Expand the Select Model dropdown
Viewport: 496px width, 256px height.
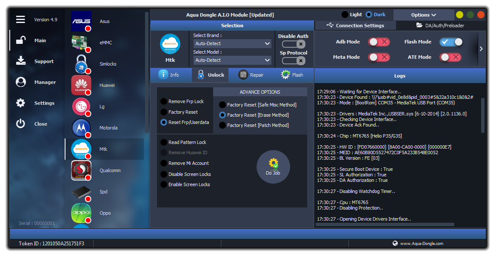(232, 60)
